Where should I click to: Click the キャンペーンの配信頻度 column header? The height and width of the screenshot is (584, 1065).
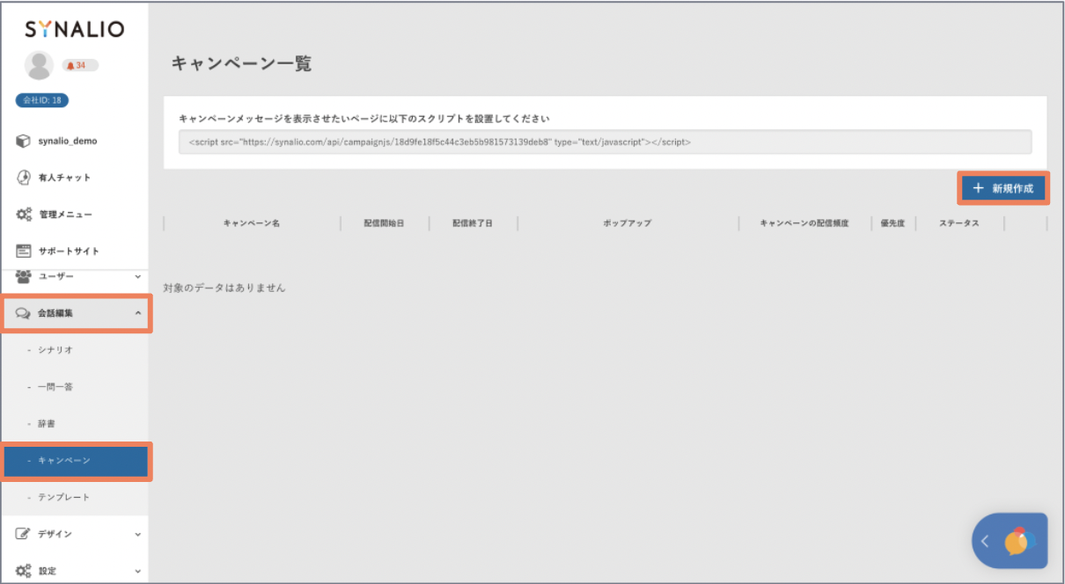[804, 223]
